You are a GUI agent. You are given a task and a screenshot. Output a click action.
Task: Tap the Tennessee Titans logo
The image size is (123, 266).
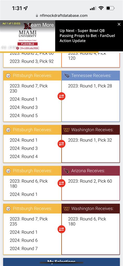66,76
